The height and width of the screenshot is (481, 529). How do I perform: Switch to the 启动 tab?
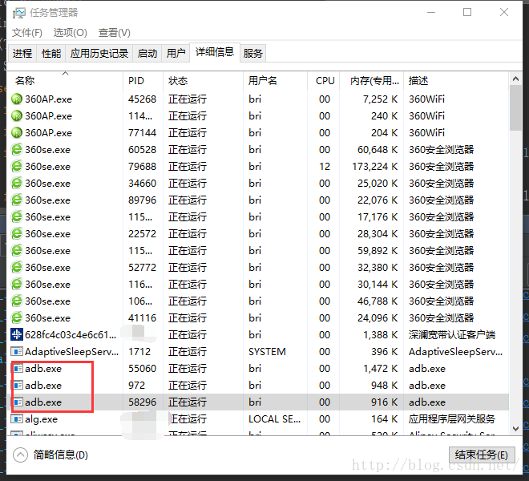pyautogui.click(x=147, y=54)
